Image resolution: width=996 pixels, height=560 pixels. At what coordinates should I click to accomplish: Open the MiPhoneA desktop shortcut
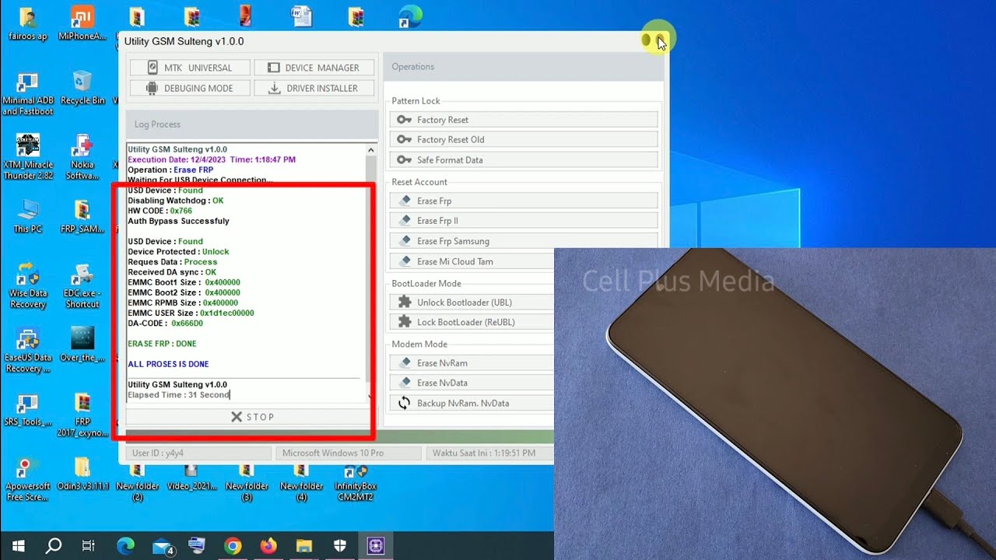(x=82, y=24)
